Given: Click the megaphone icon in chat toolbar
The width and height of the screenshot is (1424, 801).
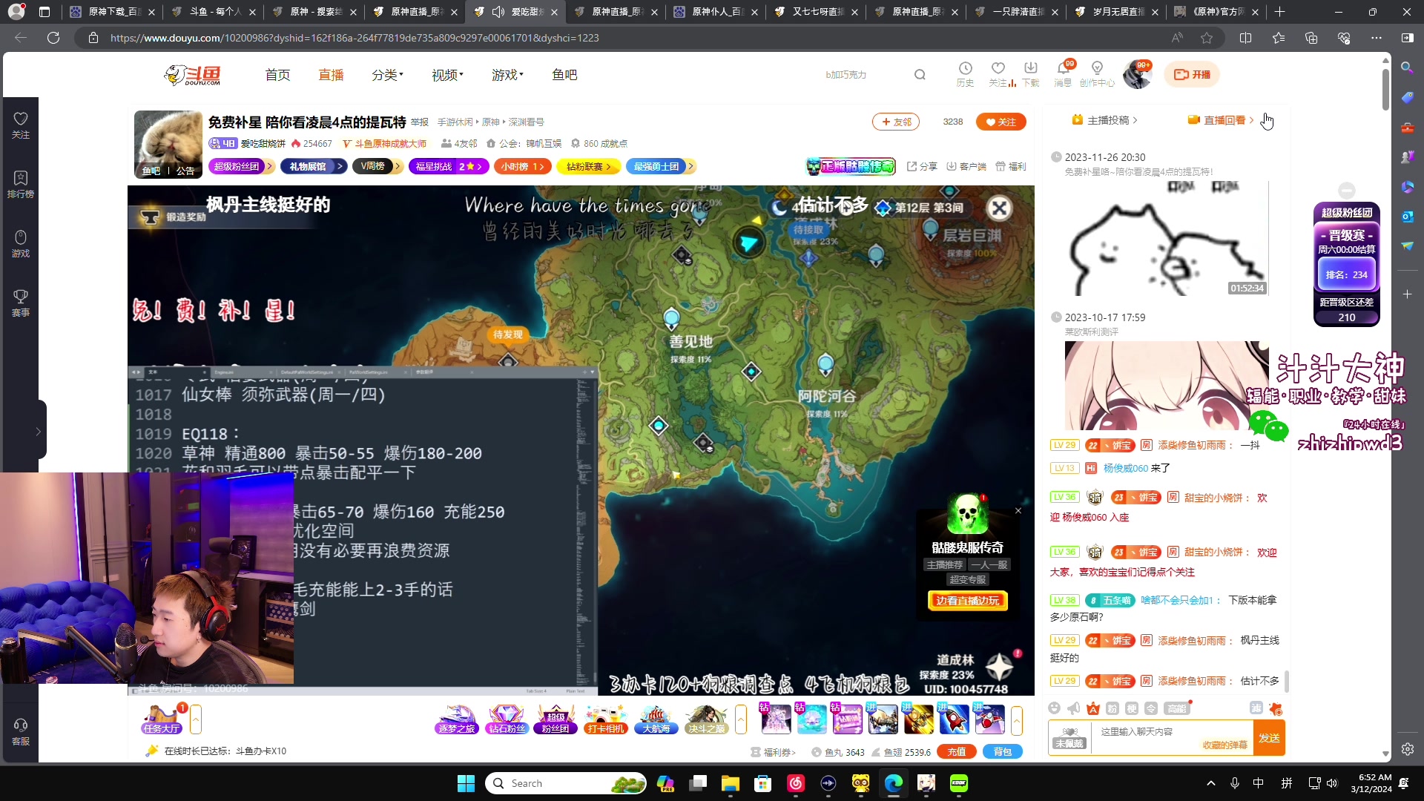Looking at the screenshot, I should [x=1073, y=708].
